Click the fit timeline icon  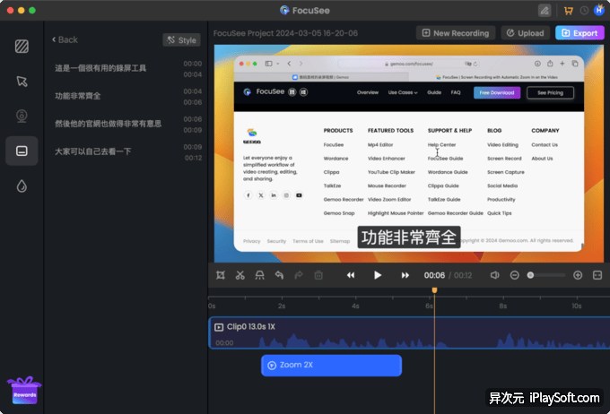point(597,275)
